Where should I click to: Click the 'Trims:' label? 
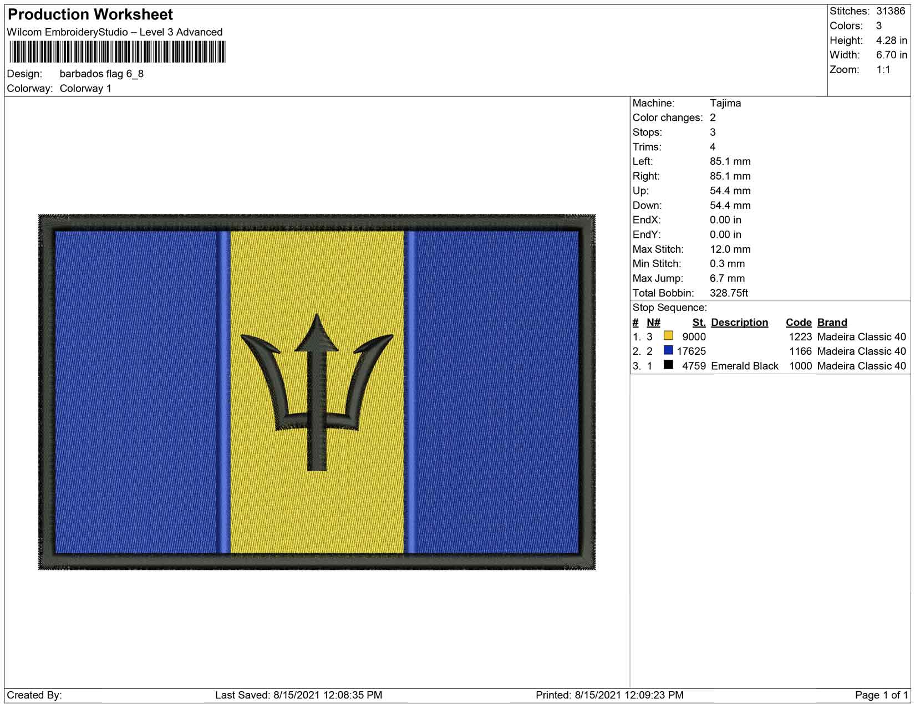647,147
